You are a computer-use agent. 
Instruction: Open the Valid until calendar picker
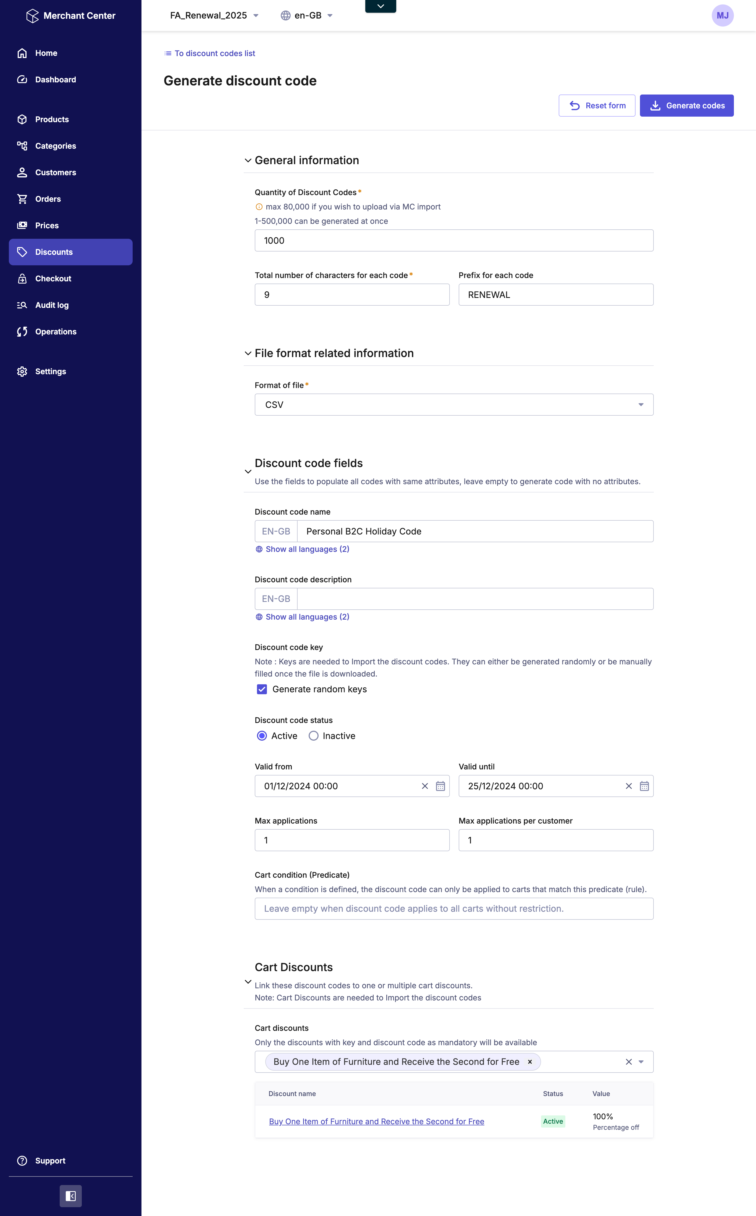[644, 786]
